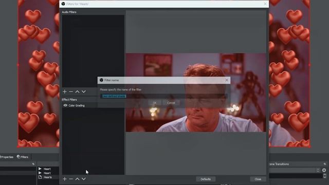This screenshot has width=329, height=185.
Task: Click the Scene Transitions dock pop-out icon
Action: pos(324,164)
